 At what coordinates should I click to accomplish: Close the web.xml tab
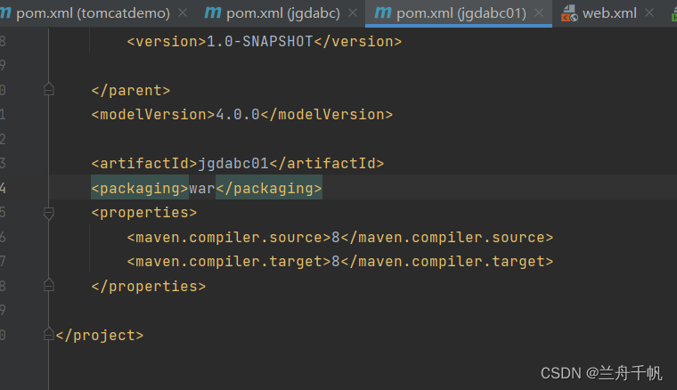651,13
